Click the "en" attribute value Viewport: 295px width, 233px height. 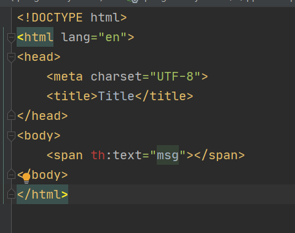[112, 38]
